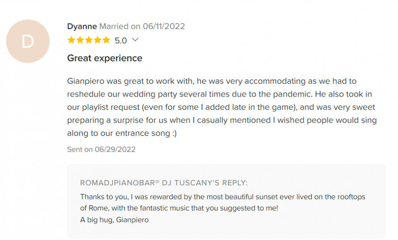Select the "Great experience" review title
398x240 pixels.
click(x=105, y=58)
